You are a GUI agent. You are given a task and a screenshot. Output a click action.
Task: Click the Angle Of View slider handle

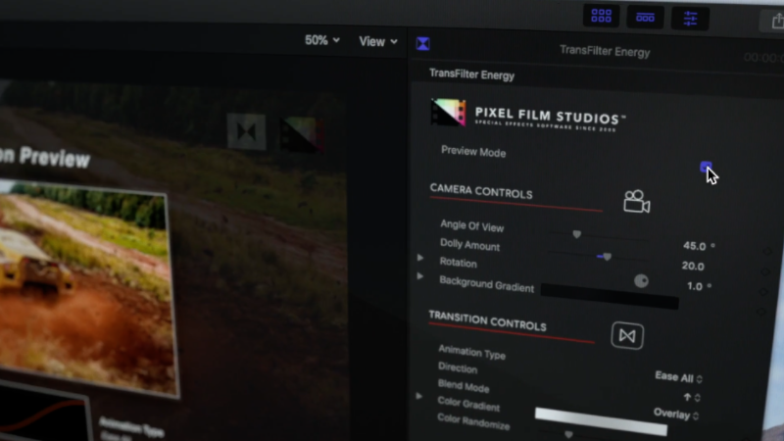(x=577, y=234)
